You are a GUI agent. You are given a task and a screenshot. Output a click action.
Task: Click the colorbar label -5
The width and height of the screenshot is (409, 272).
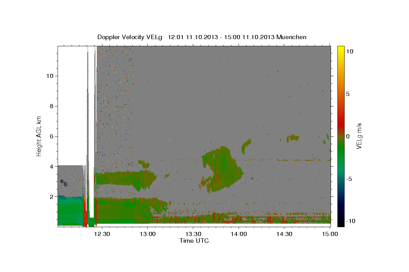349,179
